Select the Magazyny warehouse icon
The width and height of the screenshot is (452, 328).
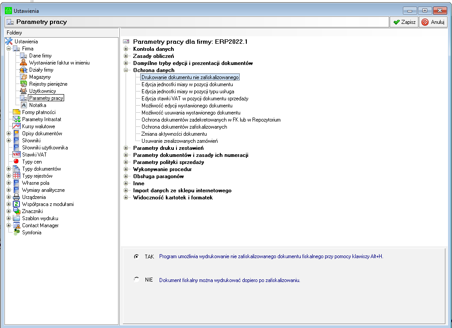(24, 77)
